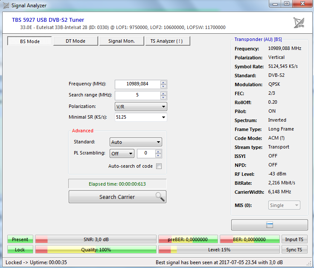Increase PL Scrambling code value spinner
The width and height of the screenshot is (314, 268).
158,151
